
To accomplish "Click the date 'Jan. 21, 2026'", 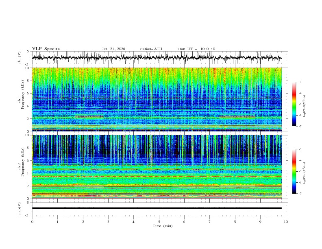I will [x=113, y=49].
